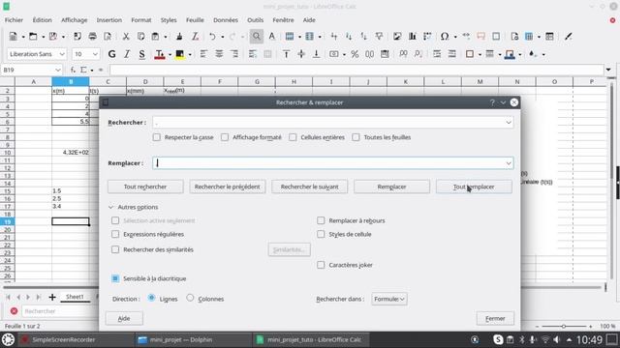The width and height of the screenshot is (620, 348).
Task: Expand the formula bar arrow
Action: tap(608, 70)
